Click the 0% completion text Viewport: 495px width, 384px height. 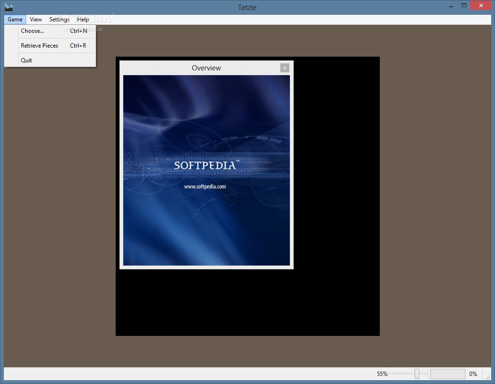click(x=473, y=374)
